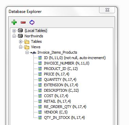Click the COST column icon
129x125 pixels.
[x=40, y=96]
